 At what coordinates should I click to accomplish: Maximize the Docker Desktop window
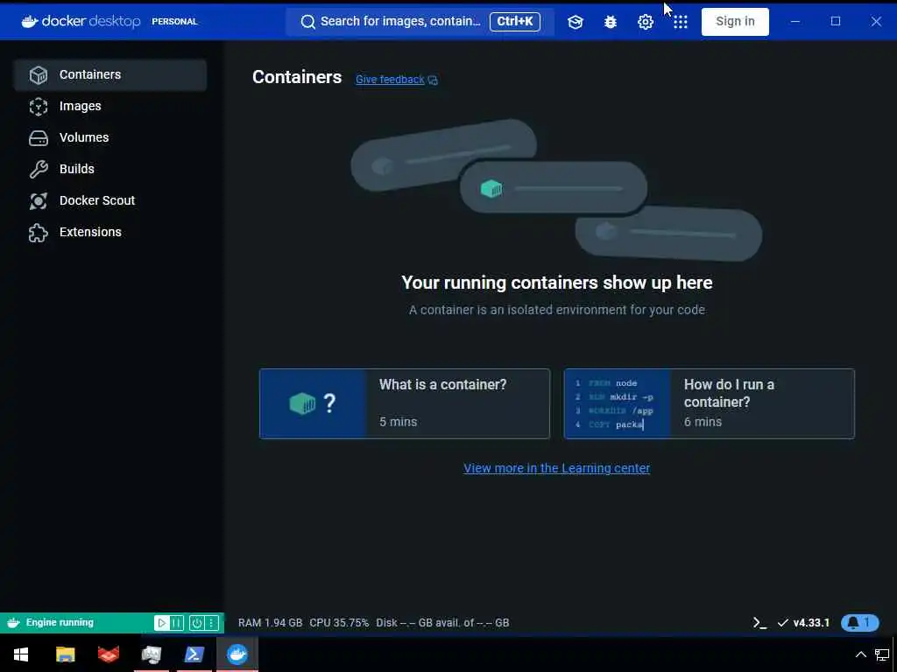[x=836, y=22]
